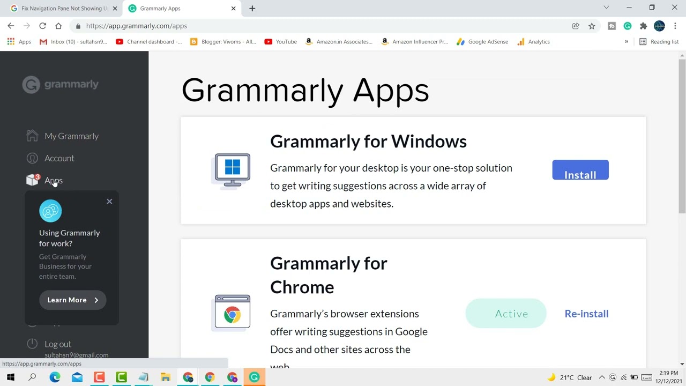Click the site lock icon in address bar
686x386 pixels.
(78, 26)
